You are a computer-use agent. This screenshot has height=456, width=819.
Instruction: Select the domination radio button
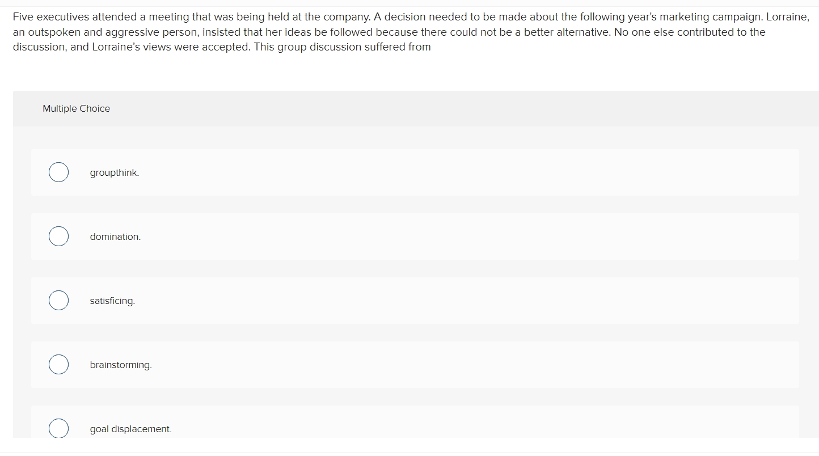[58, 236]
